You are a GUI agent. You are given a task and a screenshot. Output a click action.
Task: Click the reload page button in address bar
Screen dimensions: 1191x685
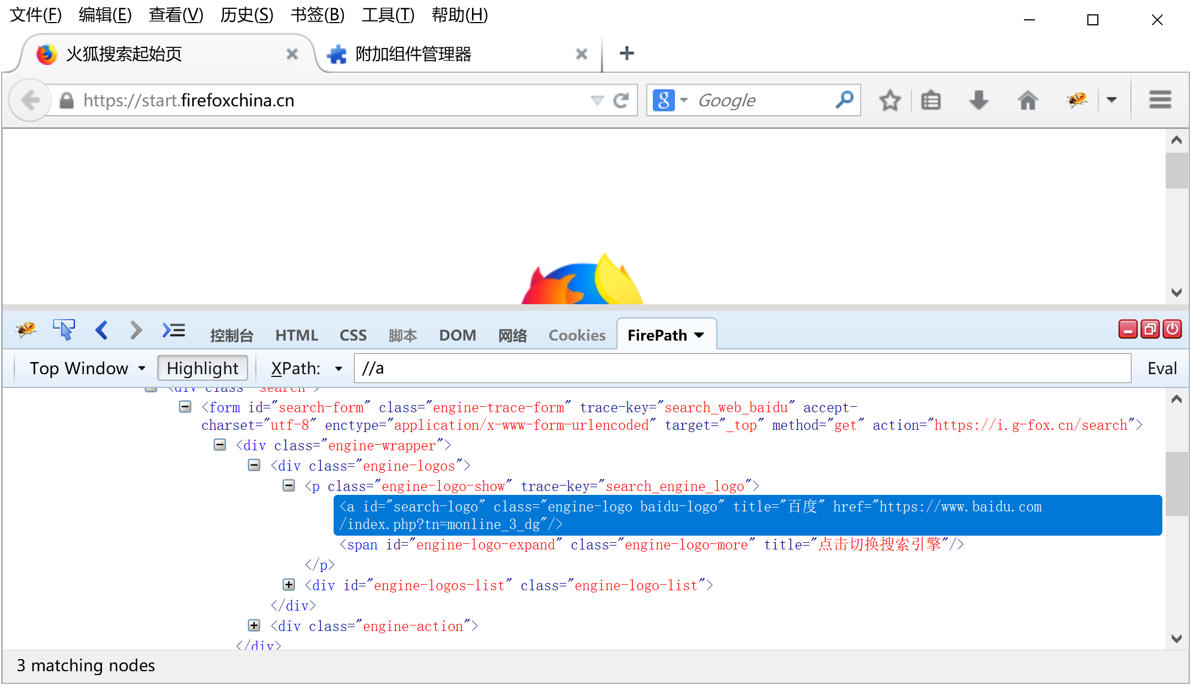coord(621,100)
